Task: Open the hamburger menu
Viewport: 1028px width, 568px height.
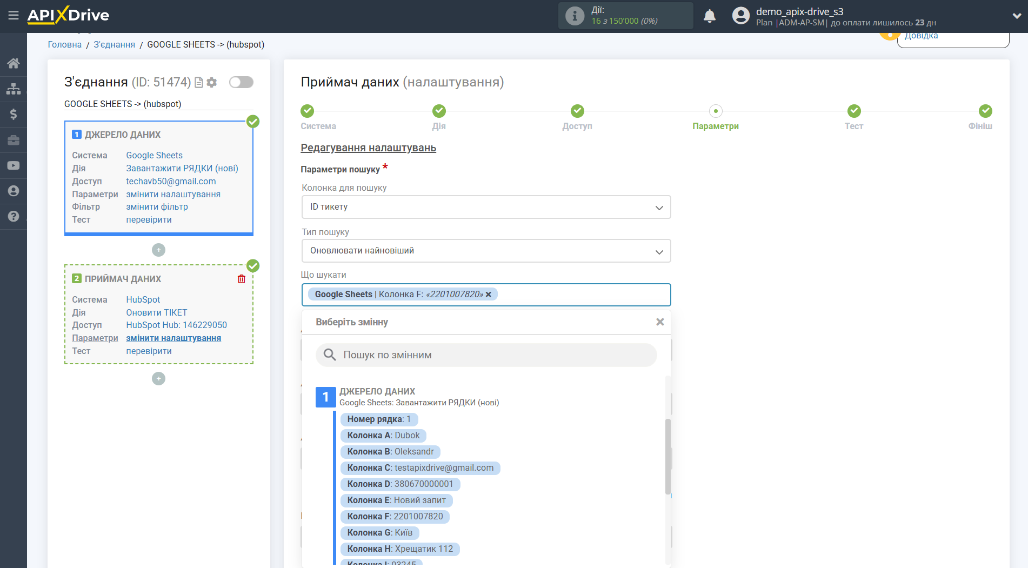Action: (x=14, y=16)
